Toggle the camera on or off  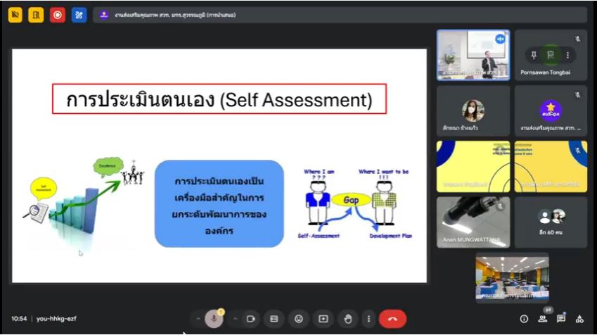(250, 319)
